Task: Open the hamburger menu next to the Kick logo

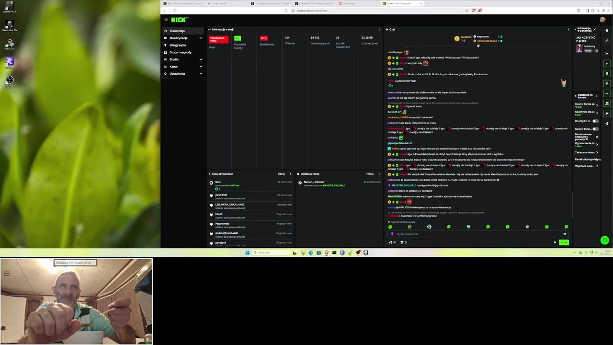Action: pos(166,20)
